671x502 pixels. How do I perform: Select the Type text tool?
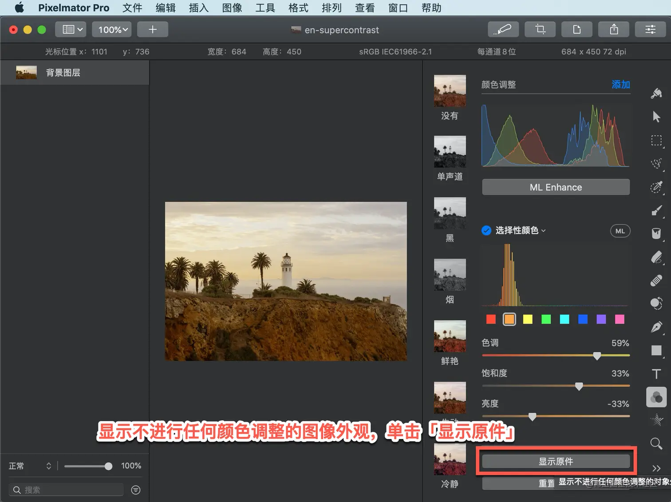656,374
